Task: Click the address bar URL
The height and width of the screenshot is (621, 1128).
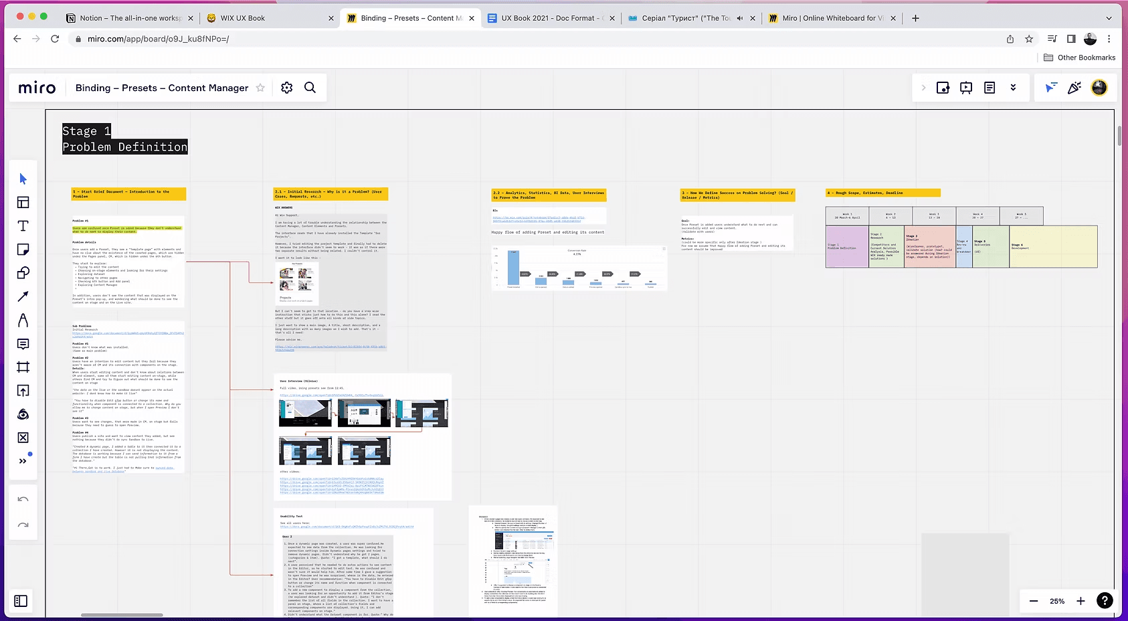Action: [x=158, y=39]
